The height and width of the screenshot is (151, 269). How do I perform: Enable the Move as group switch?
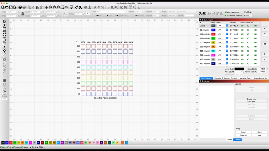(226, 12)
